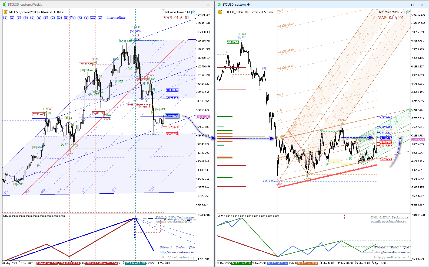Select wave label (Z) in label row

tap(100, 18)
